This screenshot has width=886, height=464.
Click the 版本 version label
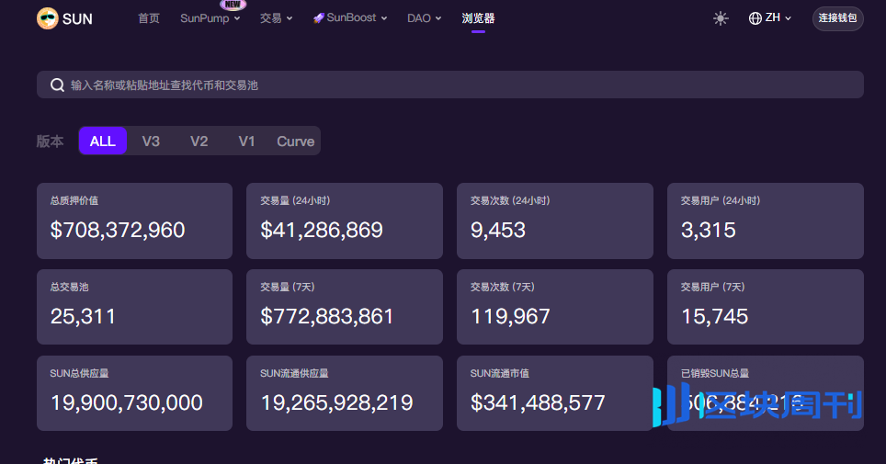pos(50,141)
